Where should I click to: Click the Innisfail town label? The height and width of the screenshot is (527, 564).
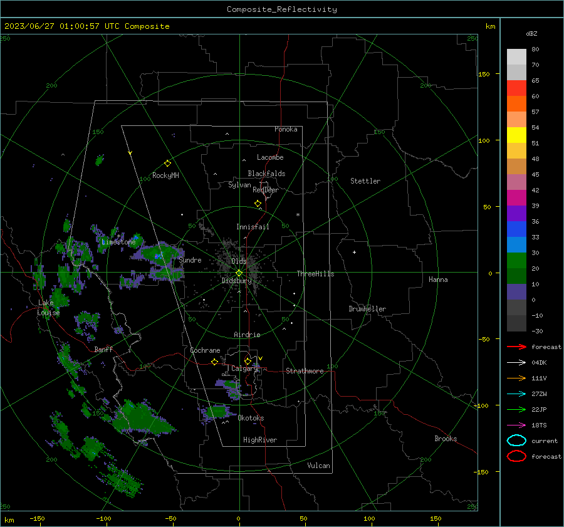point(253,227)
